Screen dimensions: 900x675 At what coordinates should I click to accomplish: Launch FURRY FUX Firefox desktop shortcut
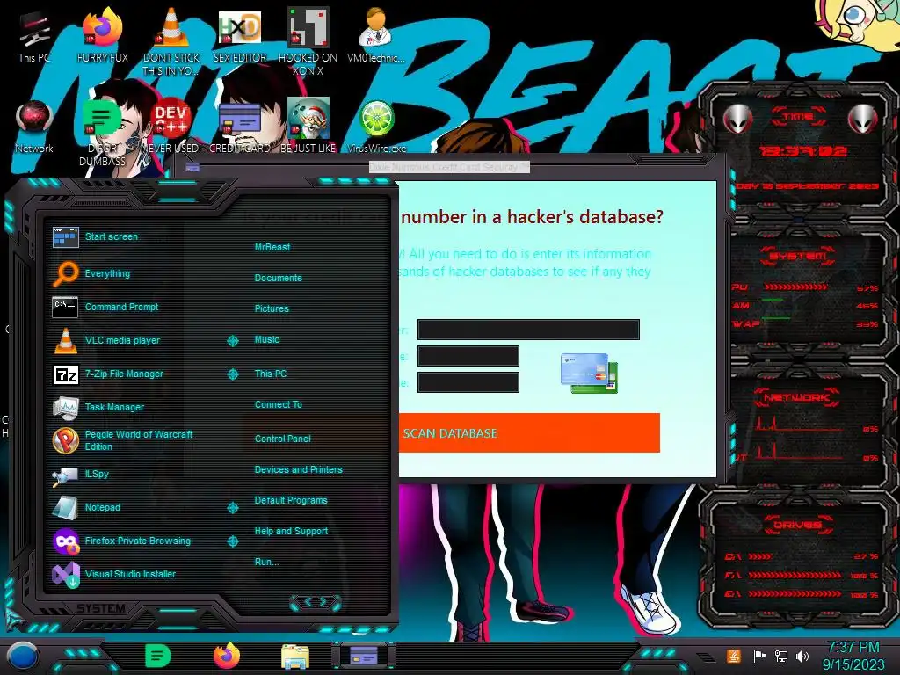[x=103, y=35]
